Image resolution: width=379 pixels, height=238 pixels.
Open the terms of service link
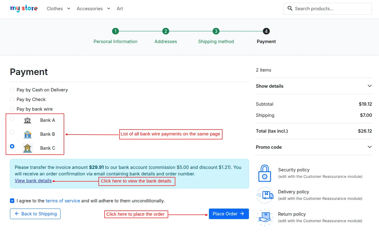63,201
